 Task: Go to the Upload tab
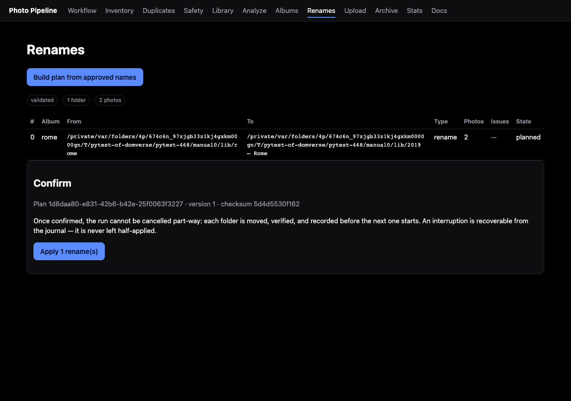[x=355, y=11]
